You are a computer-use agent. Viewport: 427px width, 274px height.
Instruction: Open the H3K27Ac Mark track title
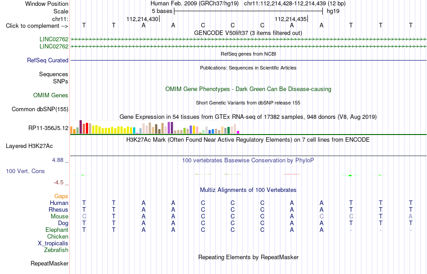pos(248,140)
